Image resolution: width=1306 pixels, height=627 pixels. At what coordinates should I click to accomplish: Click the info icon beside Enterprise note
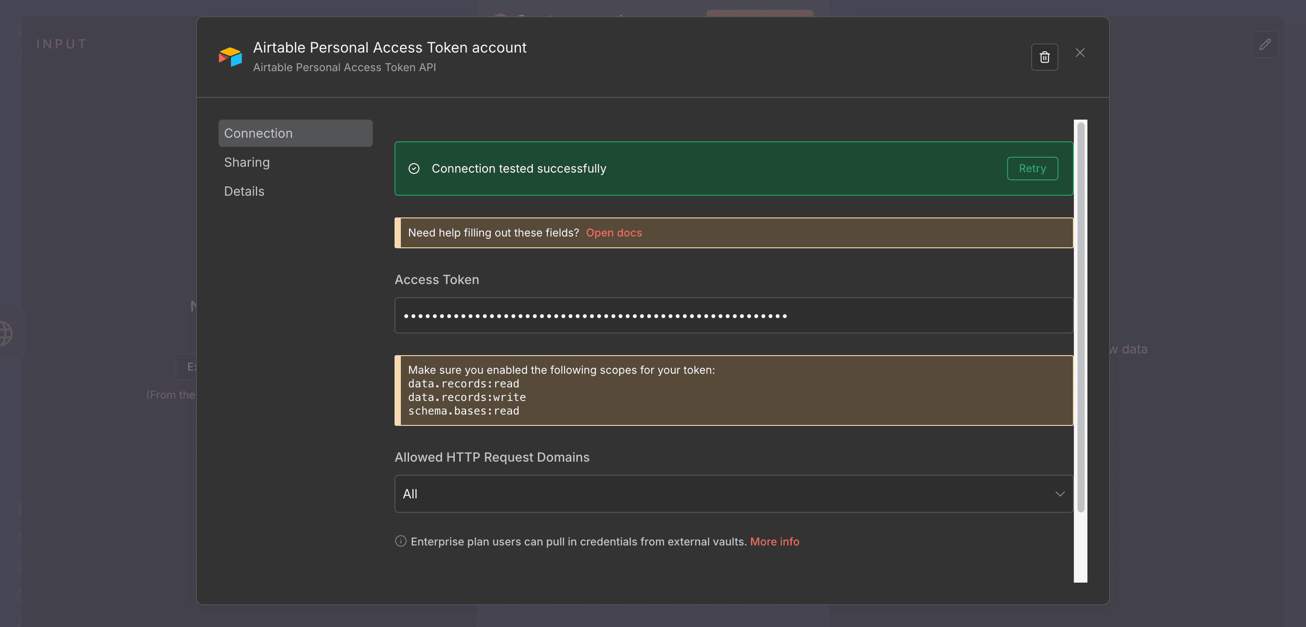400,541
